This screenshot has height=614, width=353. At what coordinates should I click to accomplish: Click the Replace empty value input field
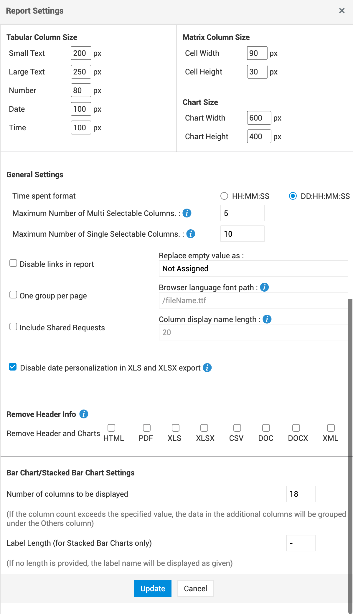(253, 268)
